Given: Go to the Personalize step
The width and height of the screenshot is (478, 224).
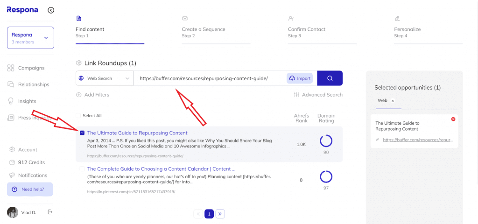Looking at the screenshot, I should tap(407, 29).
